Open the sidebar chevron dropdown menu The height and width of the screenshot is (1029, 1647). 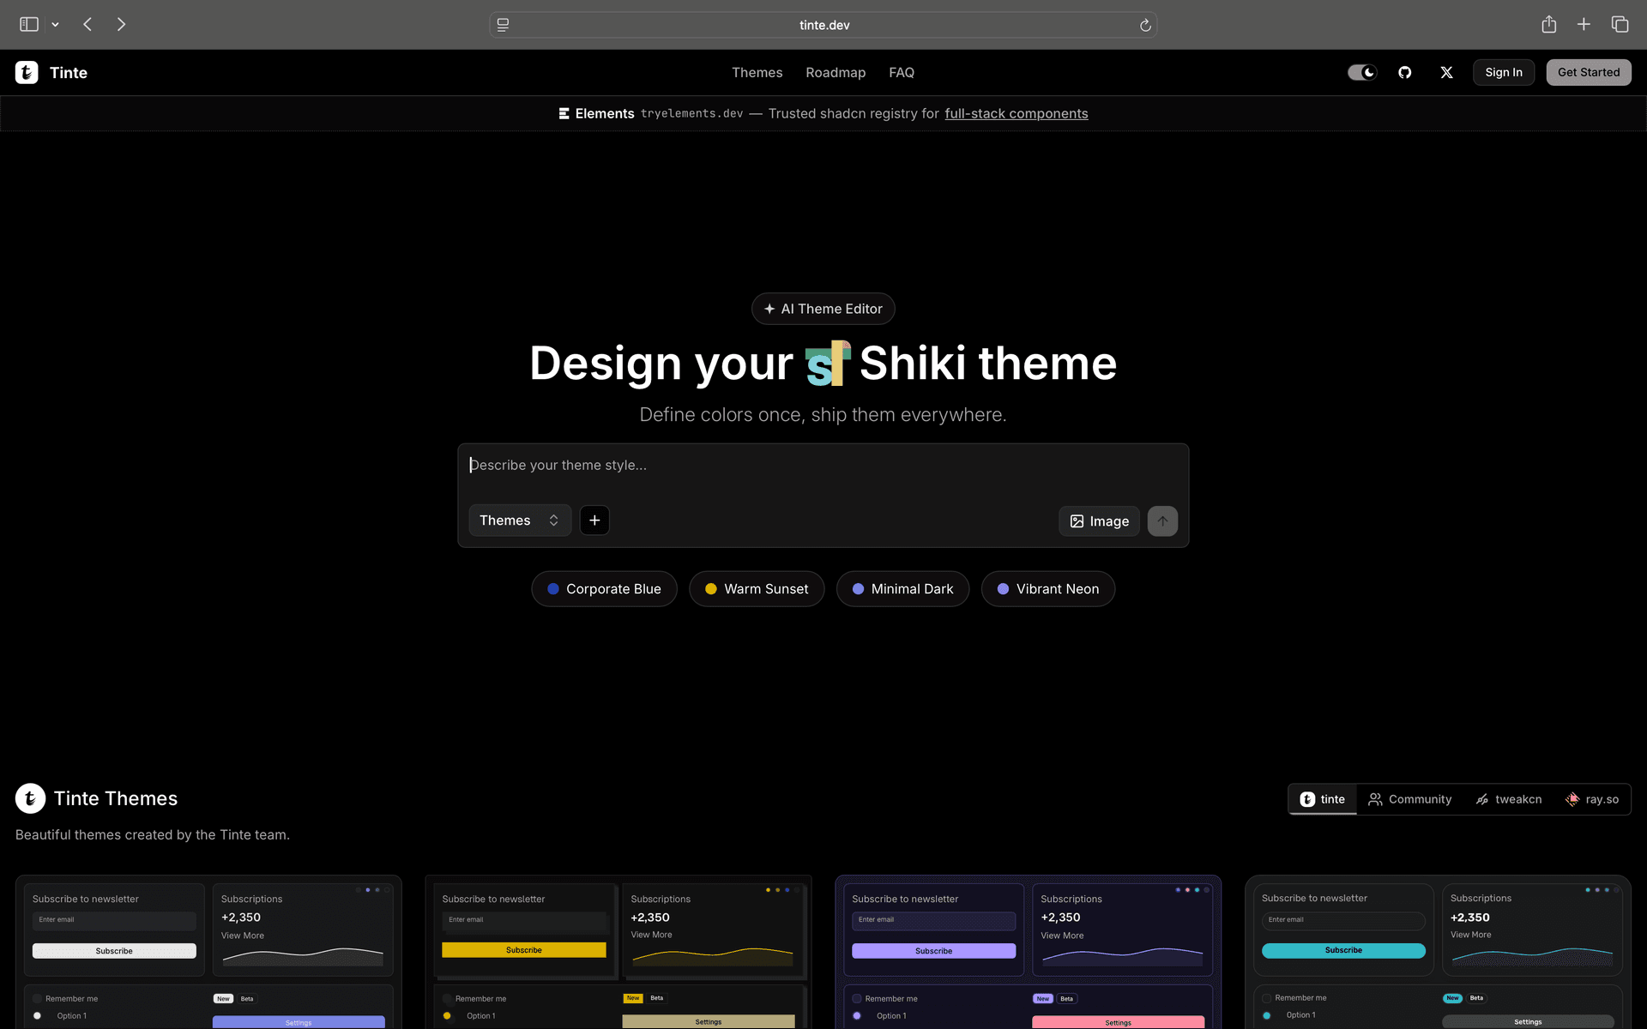tap(56, 25)
